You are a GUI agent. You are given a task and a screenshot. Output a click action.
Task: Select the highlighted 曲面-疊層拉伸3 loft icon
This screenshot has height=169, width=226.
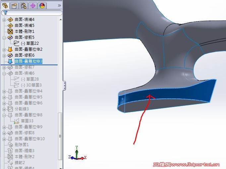[x=10, y=61]
